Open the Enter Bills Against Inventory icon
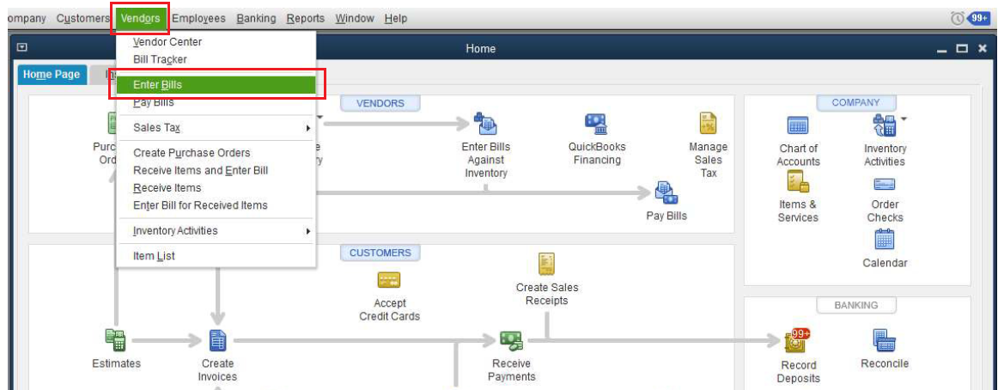The width and height of the screenshot is (998, 390). point(485,124)
